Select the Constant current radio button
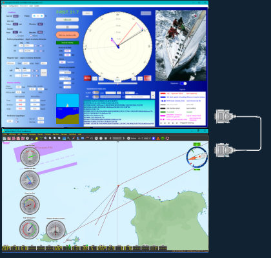271x258 pixels. click(16, 35)
